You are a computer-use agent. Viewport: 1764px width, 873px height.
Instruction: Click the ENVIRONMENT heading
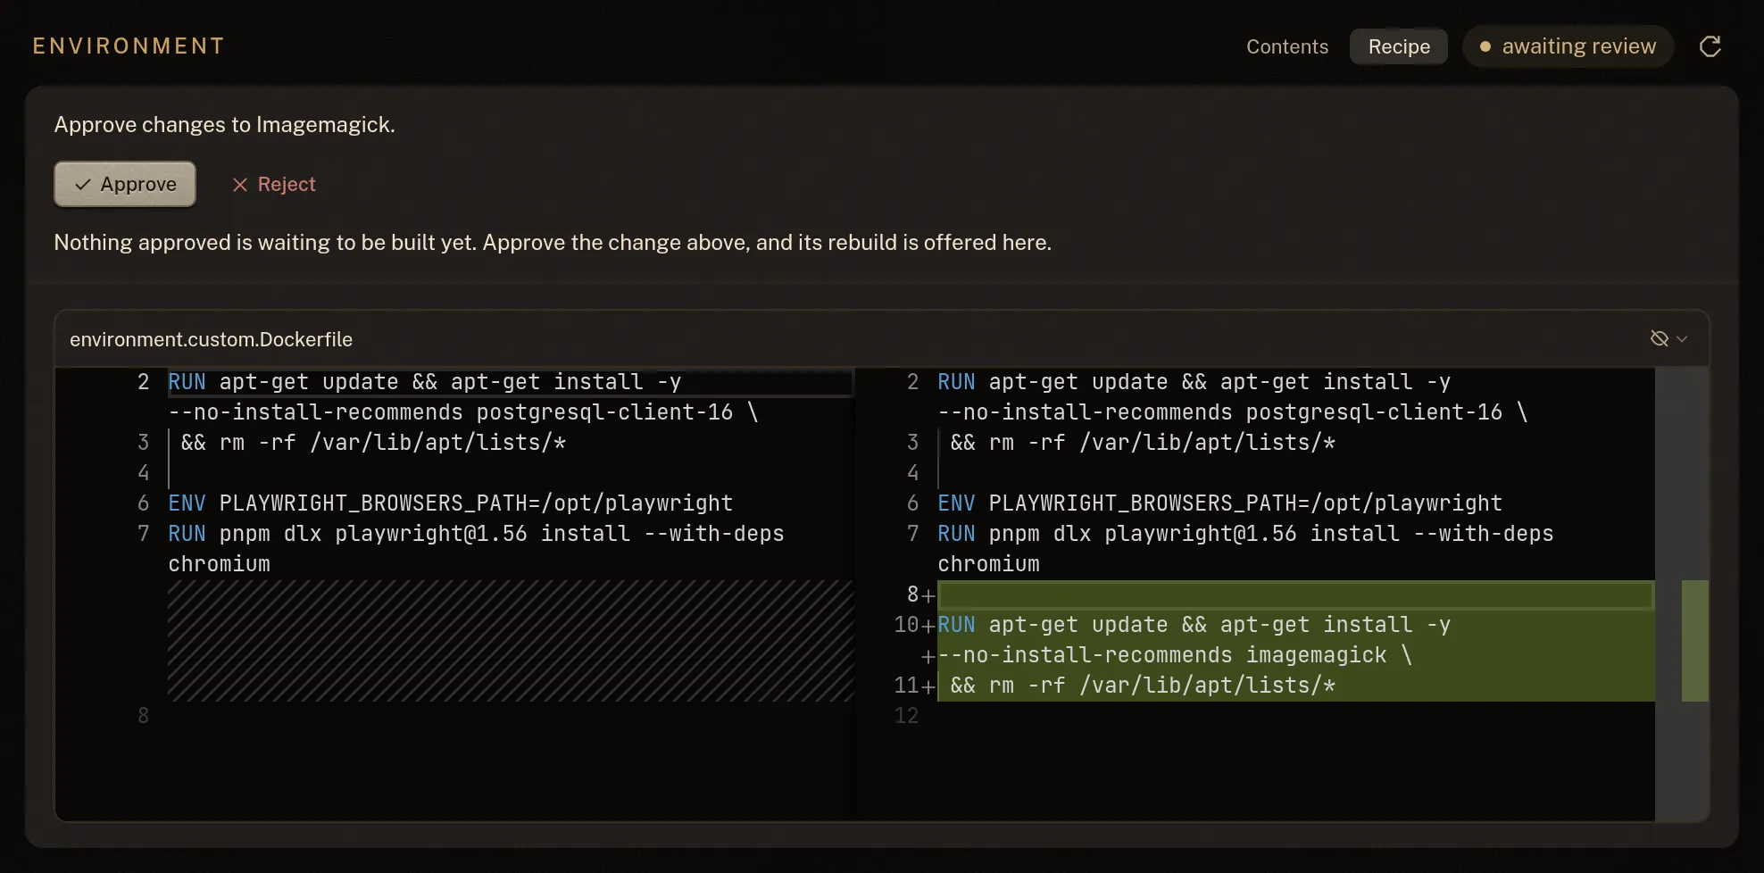pos(129,46)
